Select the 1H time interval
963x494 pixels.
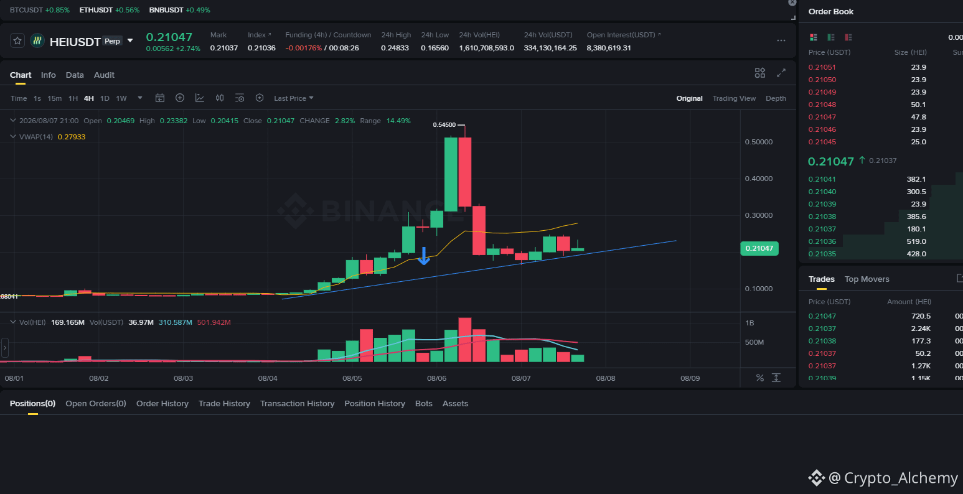tap(73, 98)
